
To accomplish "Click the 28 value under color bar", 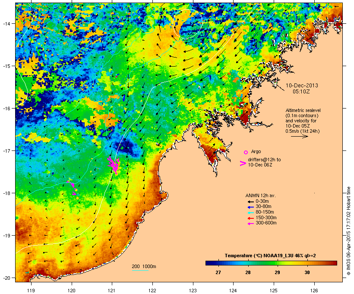I will click(x=248, y=272).
